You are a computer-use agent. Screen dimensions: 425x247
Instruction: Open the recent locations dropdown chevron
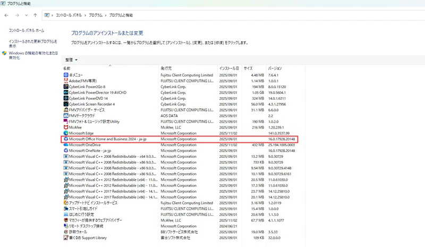click(x=26, y=15)
